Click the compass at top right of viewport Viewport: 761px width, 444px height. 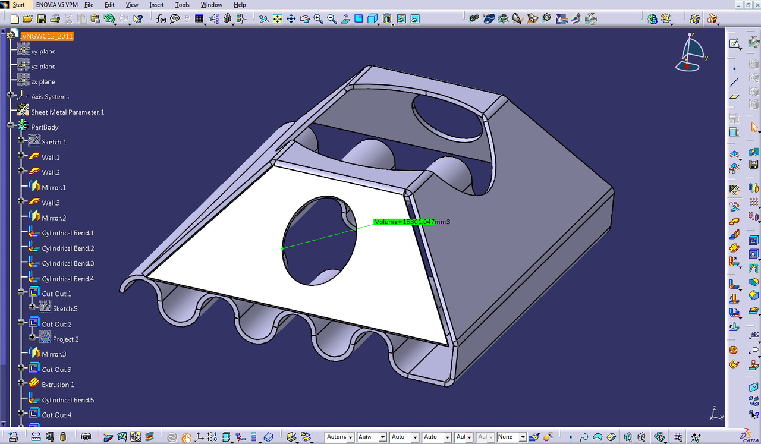pyautogui.click(x=692, y=52)
